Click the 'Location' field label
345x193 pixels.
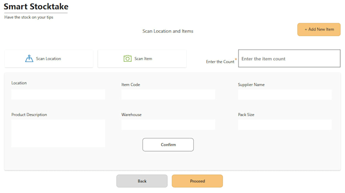pyautogui.click(x=19, y=83)
